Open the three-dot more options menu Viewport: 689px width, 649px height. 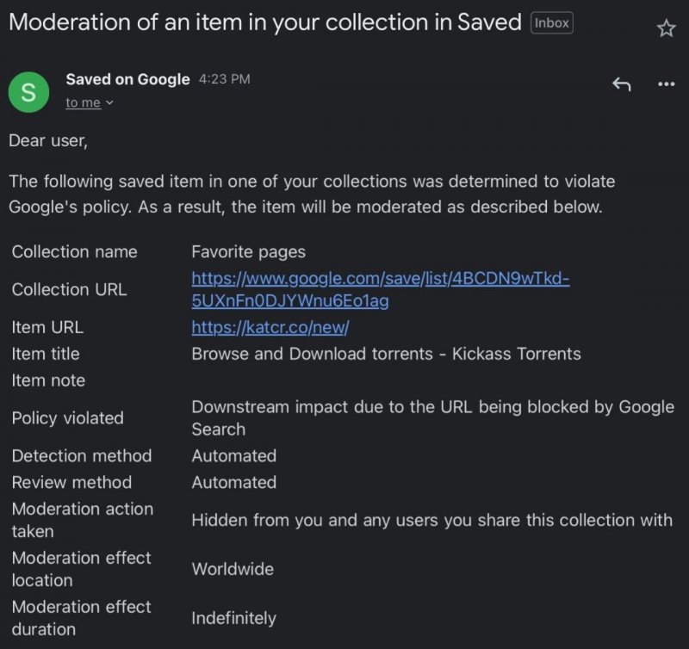666,83
